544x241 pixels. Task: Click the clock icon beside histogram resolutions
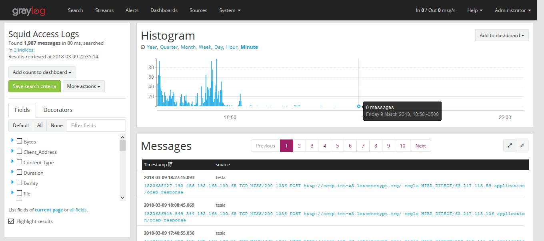[143, 47]
